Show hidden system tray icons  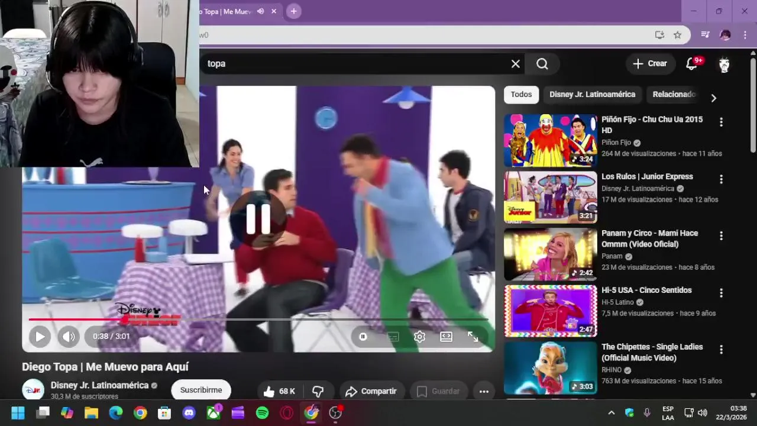click(x=612, y=413)
